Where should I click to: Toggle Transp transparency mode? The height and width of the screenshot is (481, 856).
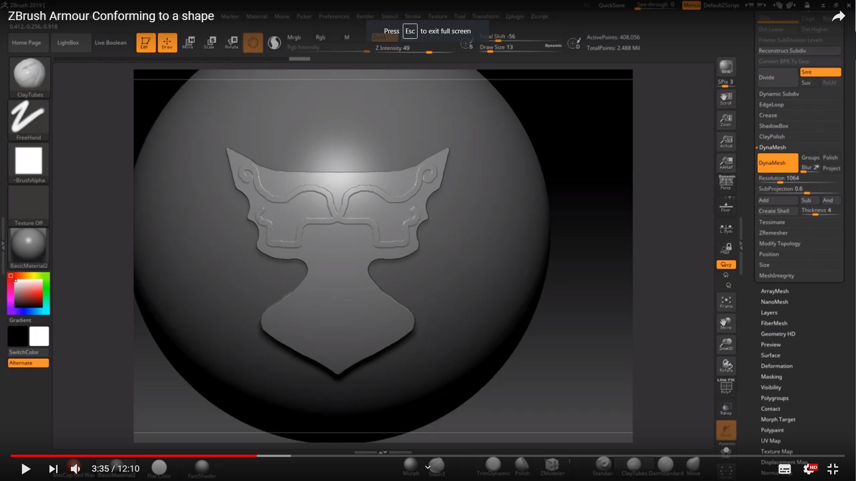click(726, 409)
